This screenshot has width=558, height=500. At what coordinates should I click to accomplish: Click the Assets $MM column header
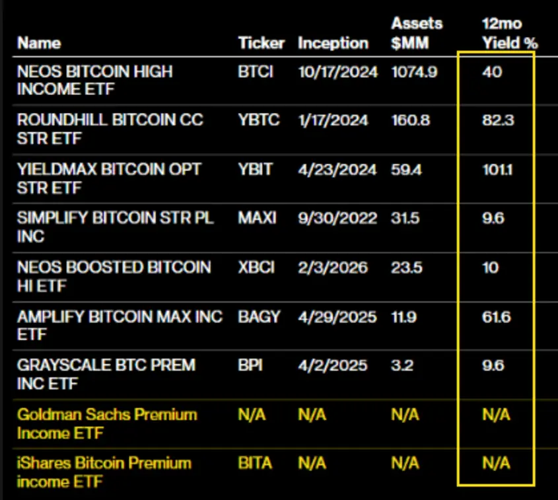(417, 33)
